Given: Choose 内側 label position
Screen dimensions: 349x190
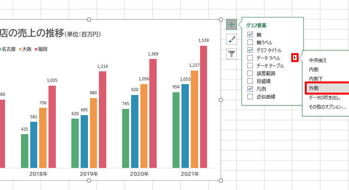Looking at the screenshot, I should tap(314, 70).
